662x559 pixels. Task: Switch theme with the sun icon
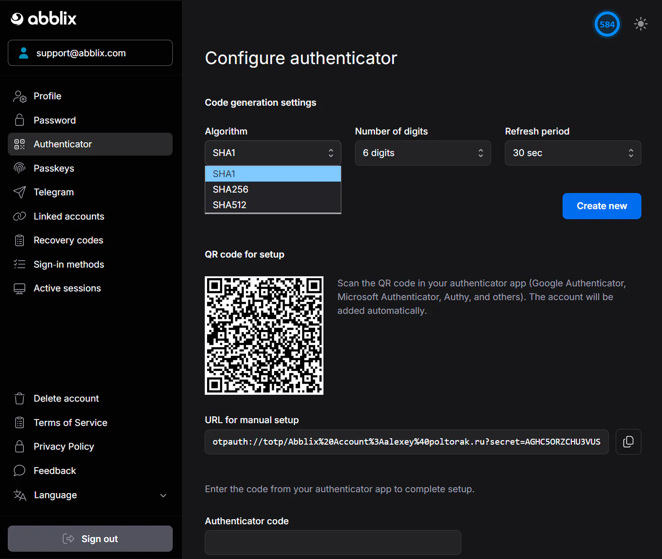(x=640, y=24)
